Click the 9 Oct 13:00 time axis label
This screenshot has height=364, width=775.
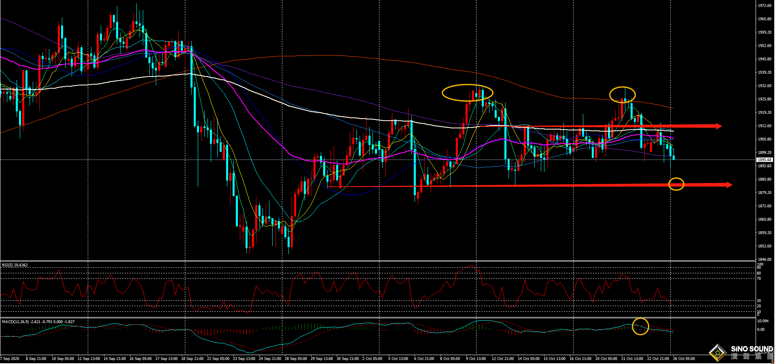pyautogui.click(x=476, y=359)
